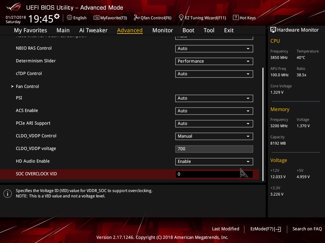Open Qfan Control fan icon
Viewport: 325px width, 243px height.
(x=136, y=18)
